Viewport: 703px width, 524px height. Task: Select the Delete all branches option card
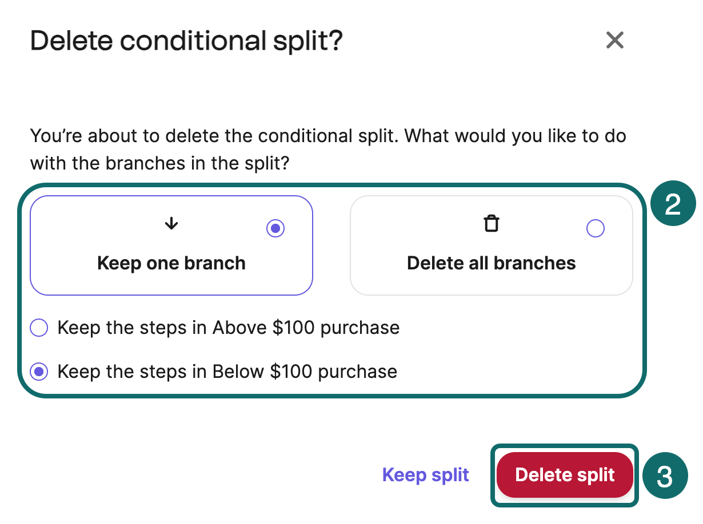coord(492,245)
